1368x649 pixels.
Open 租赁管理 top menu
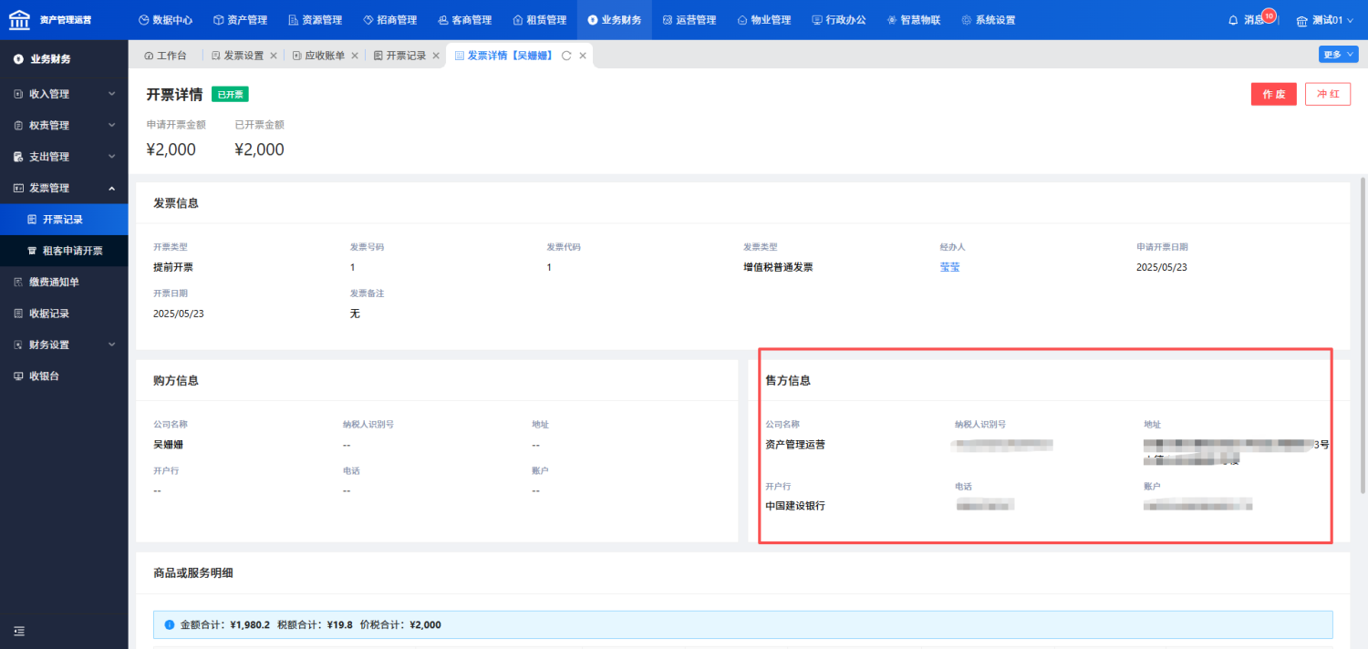pyautogui.click(x=540, y=20)
